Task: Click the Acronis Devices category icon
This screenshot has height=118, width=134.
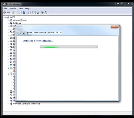Action: coord(11,20)
